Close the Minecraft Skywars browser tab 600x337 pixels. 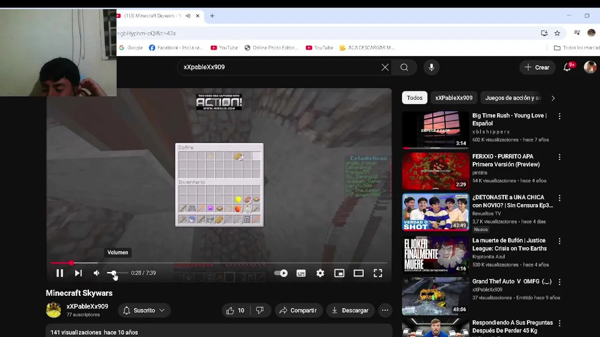(x=197, y=16)
